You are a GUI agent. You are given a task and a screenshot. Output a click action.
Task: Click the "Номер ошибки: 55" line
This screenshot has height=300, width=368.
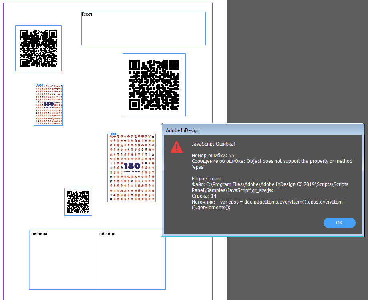[213, 155]
